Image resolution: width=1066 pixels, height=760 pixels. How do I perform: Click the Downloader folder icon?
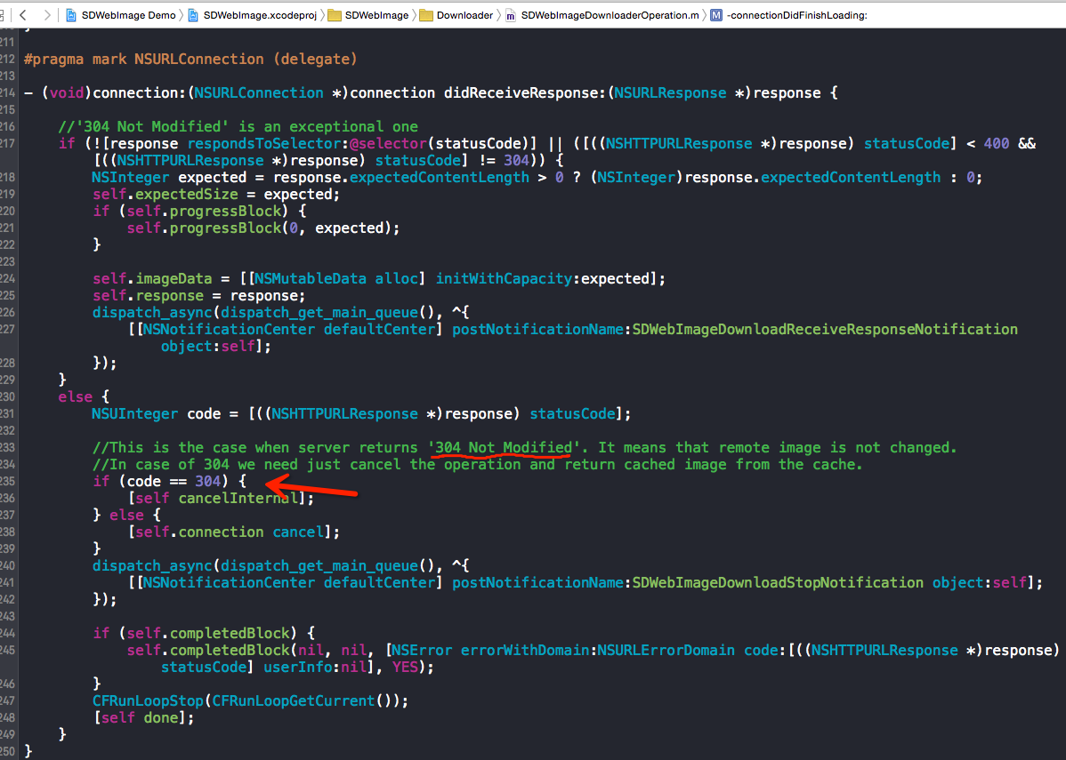coord(426,15)
